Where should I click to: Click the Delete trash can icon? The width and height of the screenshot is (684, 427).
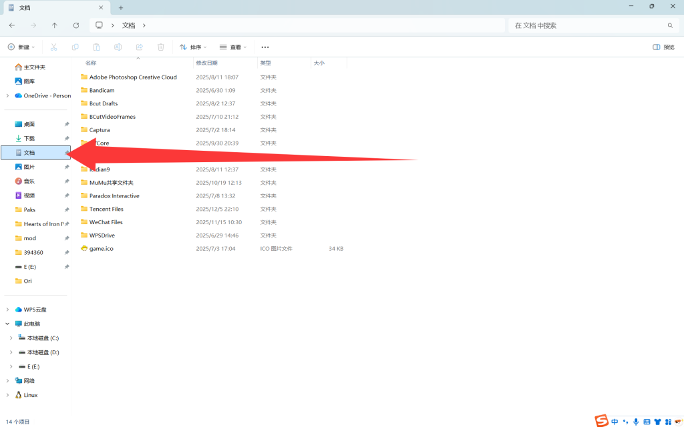160,47
